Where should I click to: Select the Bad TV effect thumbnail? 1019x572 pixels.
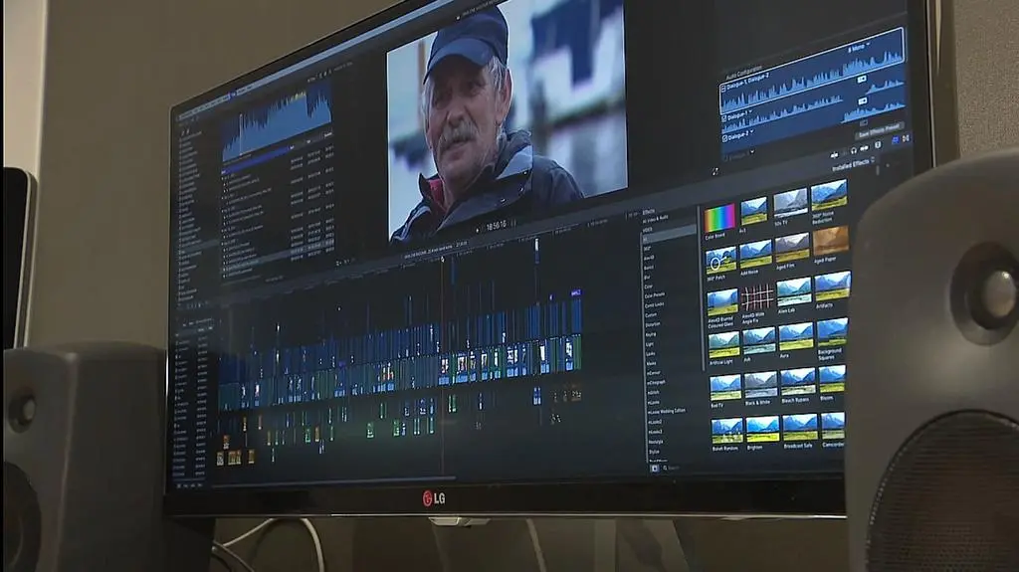(725, 388)
